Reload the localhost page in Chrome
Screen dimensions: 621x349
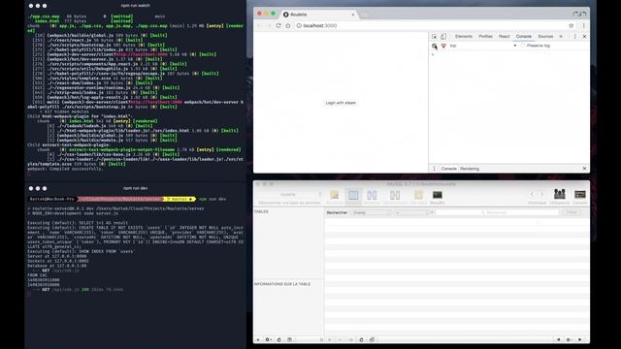click(278, 25)
